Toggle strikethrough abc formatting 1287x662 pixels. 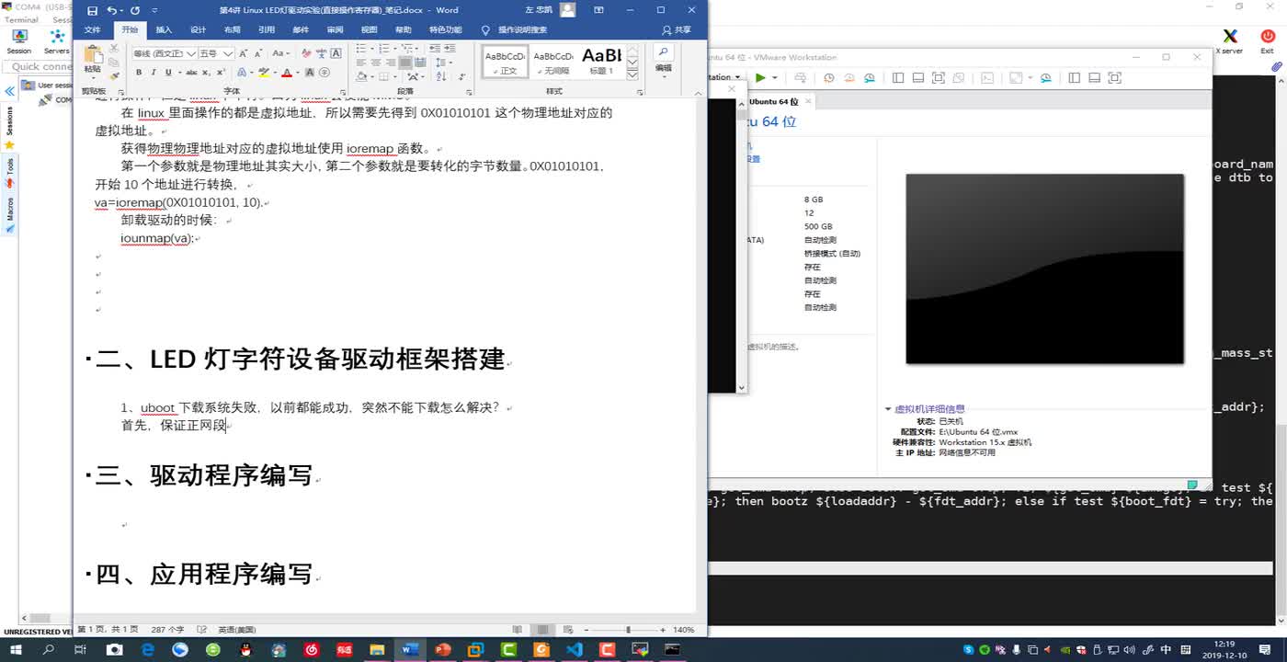[x=191, y=73]
